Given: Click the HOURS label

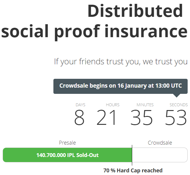Looking at the screenshot, I should coord(113,105).
